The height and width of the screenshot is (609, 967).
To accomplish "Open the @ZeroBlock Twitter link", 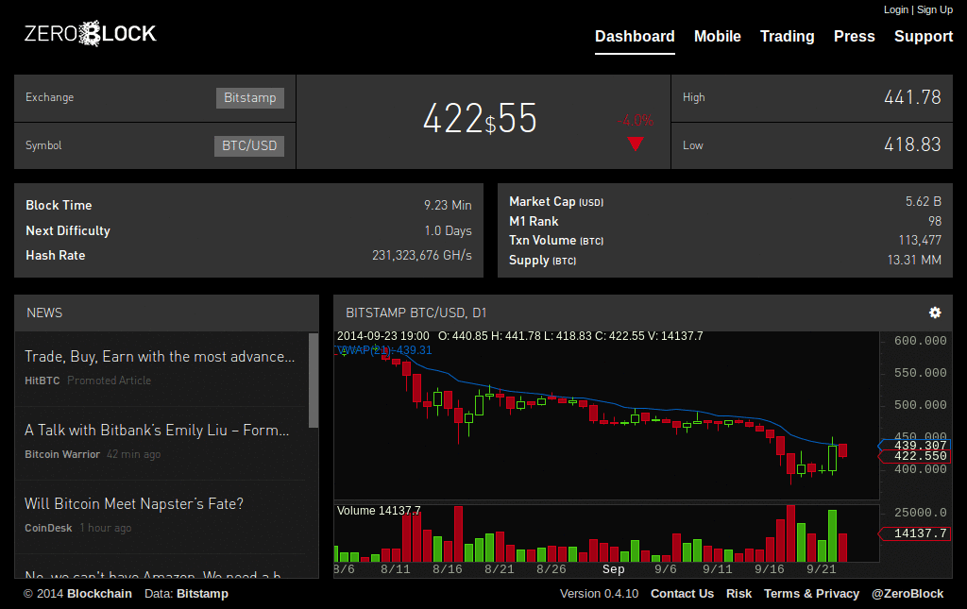I will (908, 594).
